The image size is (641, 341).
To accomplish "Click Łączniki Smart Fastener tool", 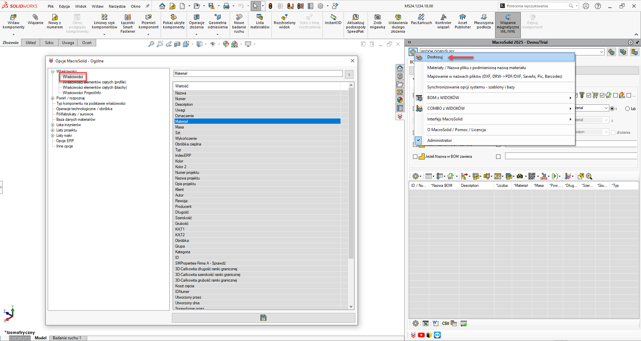I will pos(128,23).
